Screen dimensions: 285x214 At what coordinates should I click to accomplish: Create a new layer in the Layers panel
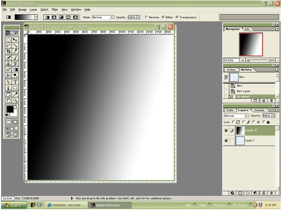tap(264, 193)
